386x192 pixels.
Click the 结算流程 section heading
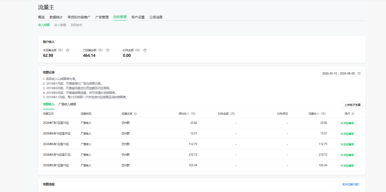[49, 184]
